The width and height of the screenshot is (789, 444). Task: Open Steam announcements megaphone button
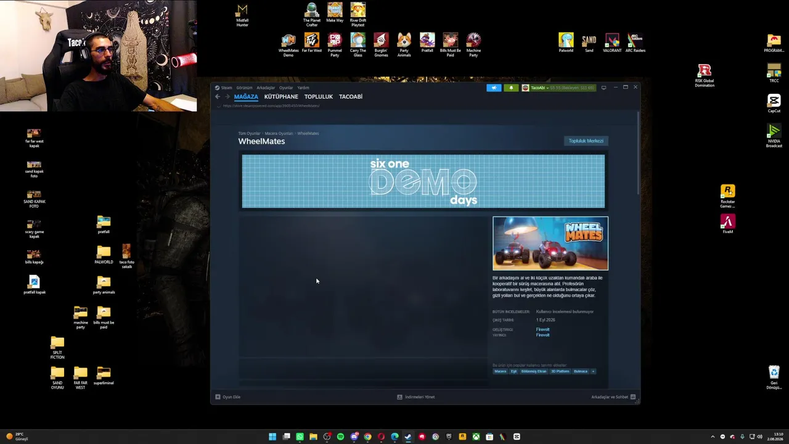pos(494,88)
